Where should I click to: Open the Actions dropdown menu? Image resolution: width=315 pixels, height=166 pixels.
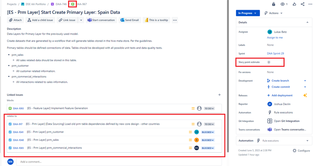(x=273, y=13)
